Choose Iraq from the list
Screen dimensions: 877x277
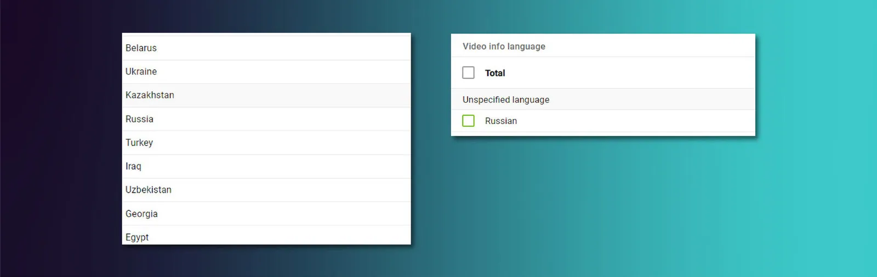tap(266, 166)
